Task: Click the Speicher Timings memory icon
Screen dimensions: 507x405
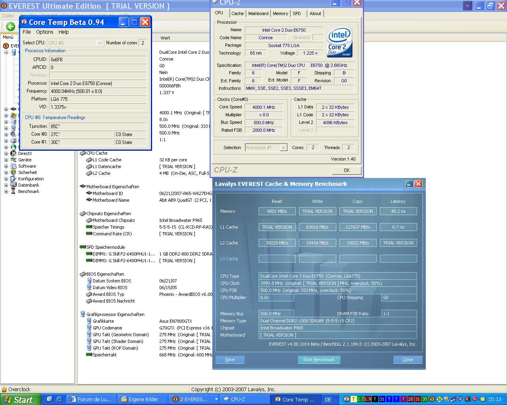Action: tap(89, 227)
